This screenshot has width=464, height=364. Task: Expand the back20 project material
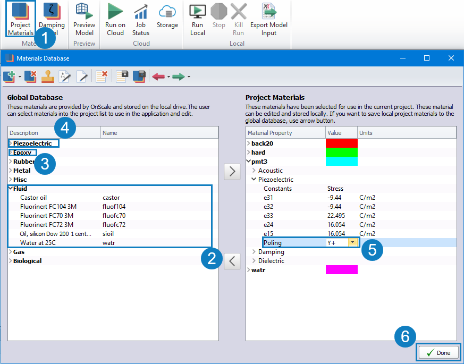click(x=249, y=143)
